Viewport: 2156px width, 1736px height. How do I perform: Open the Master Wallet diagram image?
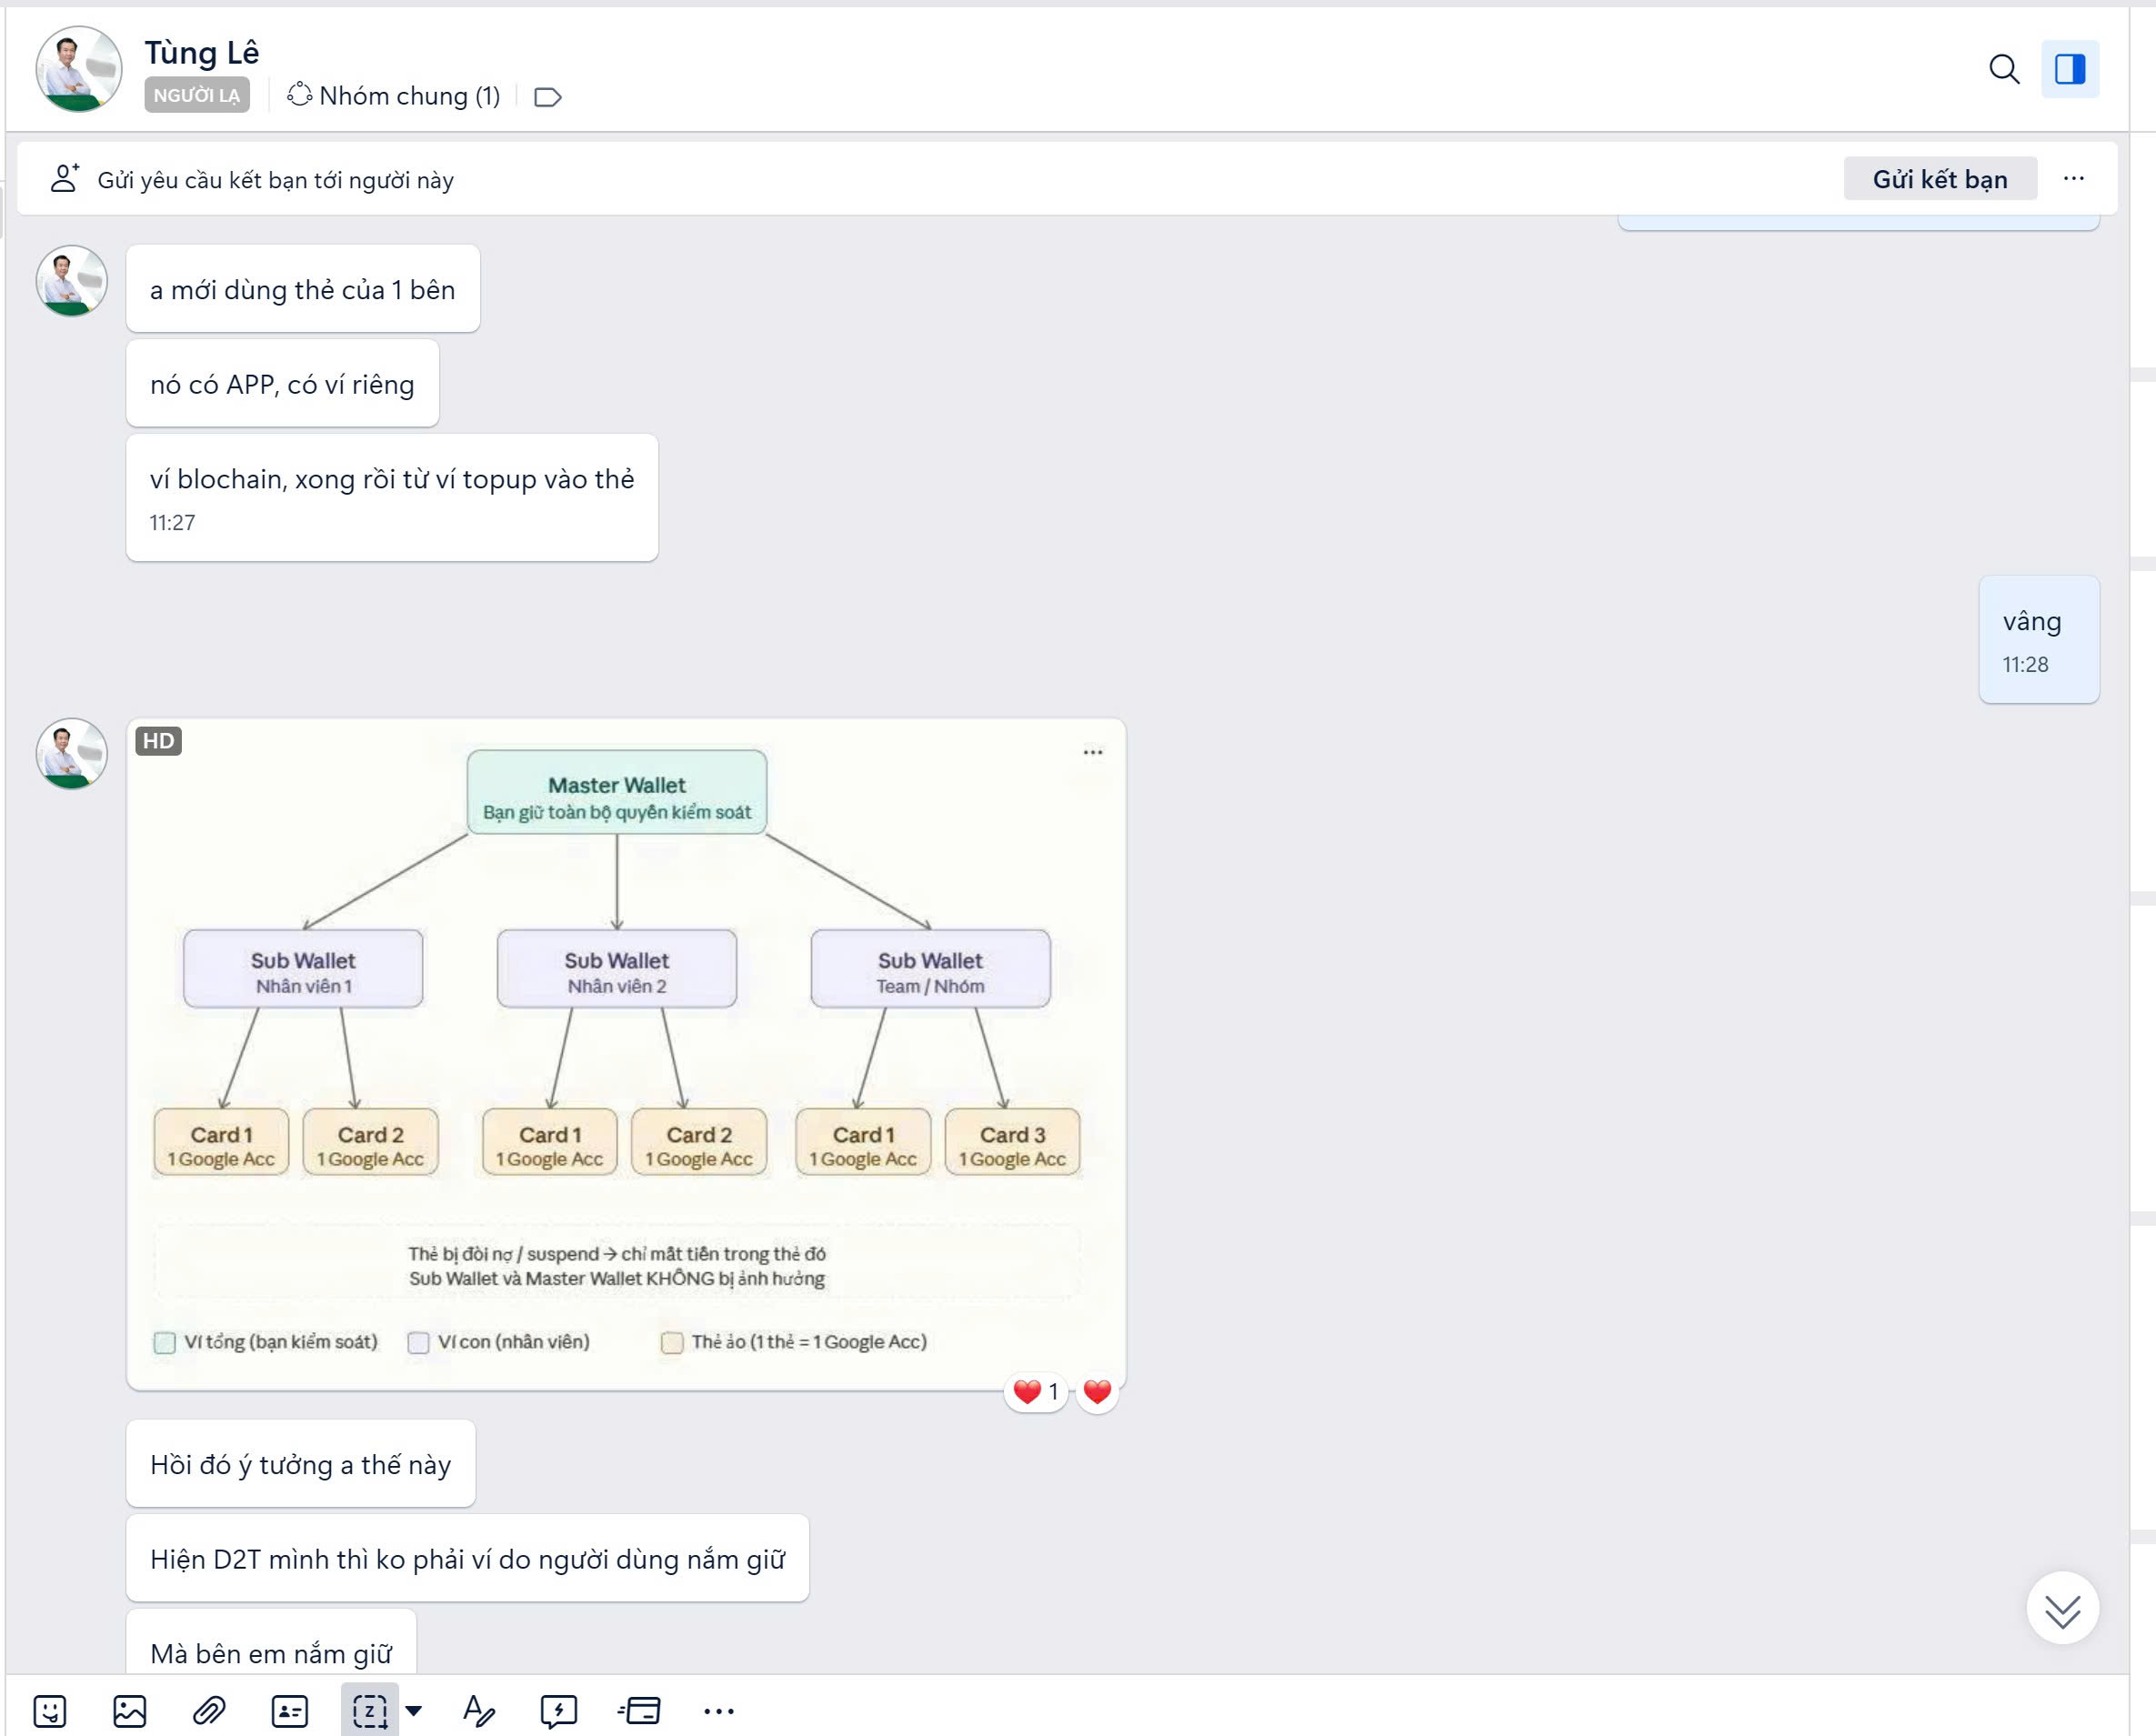tap(626, 1053)
